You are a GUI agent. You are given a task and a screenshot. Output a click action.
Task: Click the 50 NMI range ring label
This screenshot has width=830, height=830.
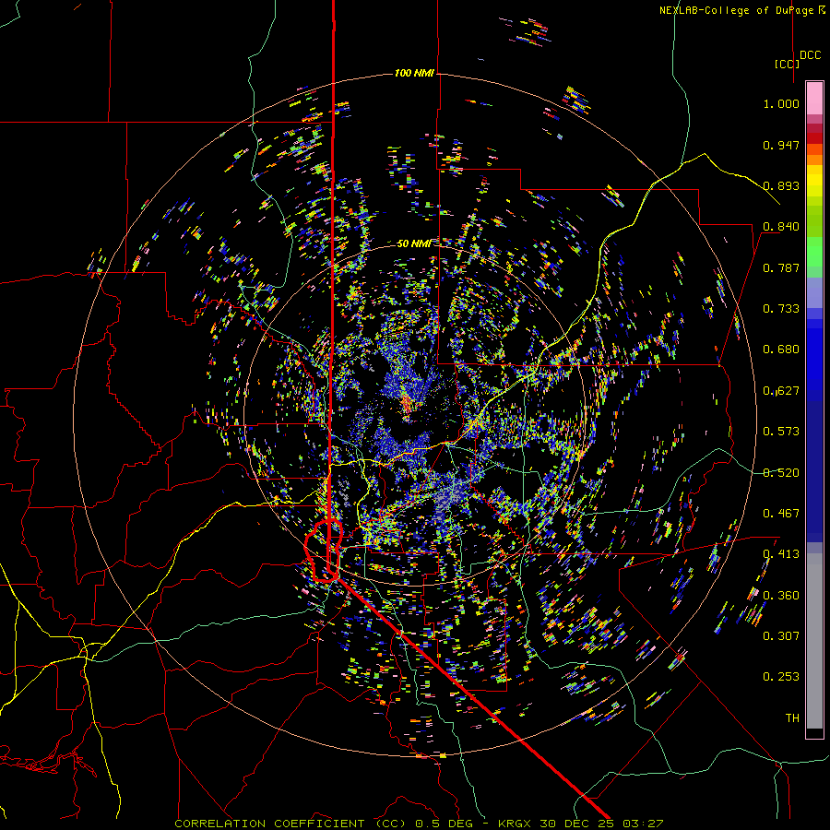414,243
